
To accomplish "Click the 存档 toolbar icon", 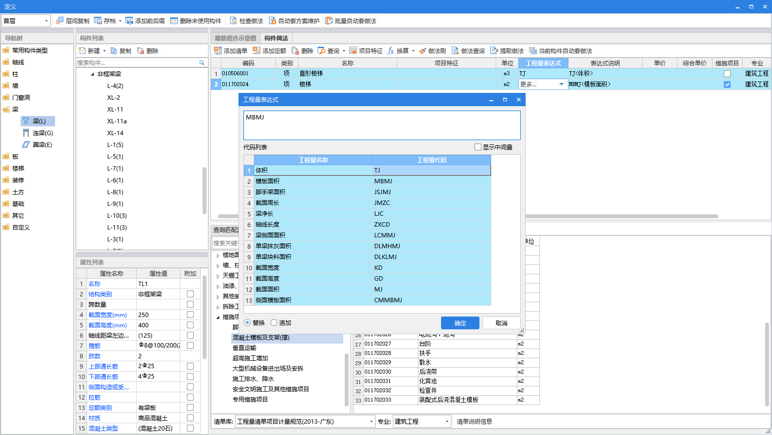I will (x=98, y=21).
